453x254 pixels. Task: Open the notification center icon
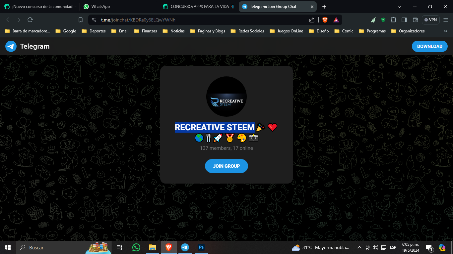point(429,248)
